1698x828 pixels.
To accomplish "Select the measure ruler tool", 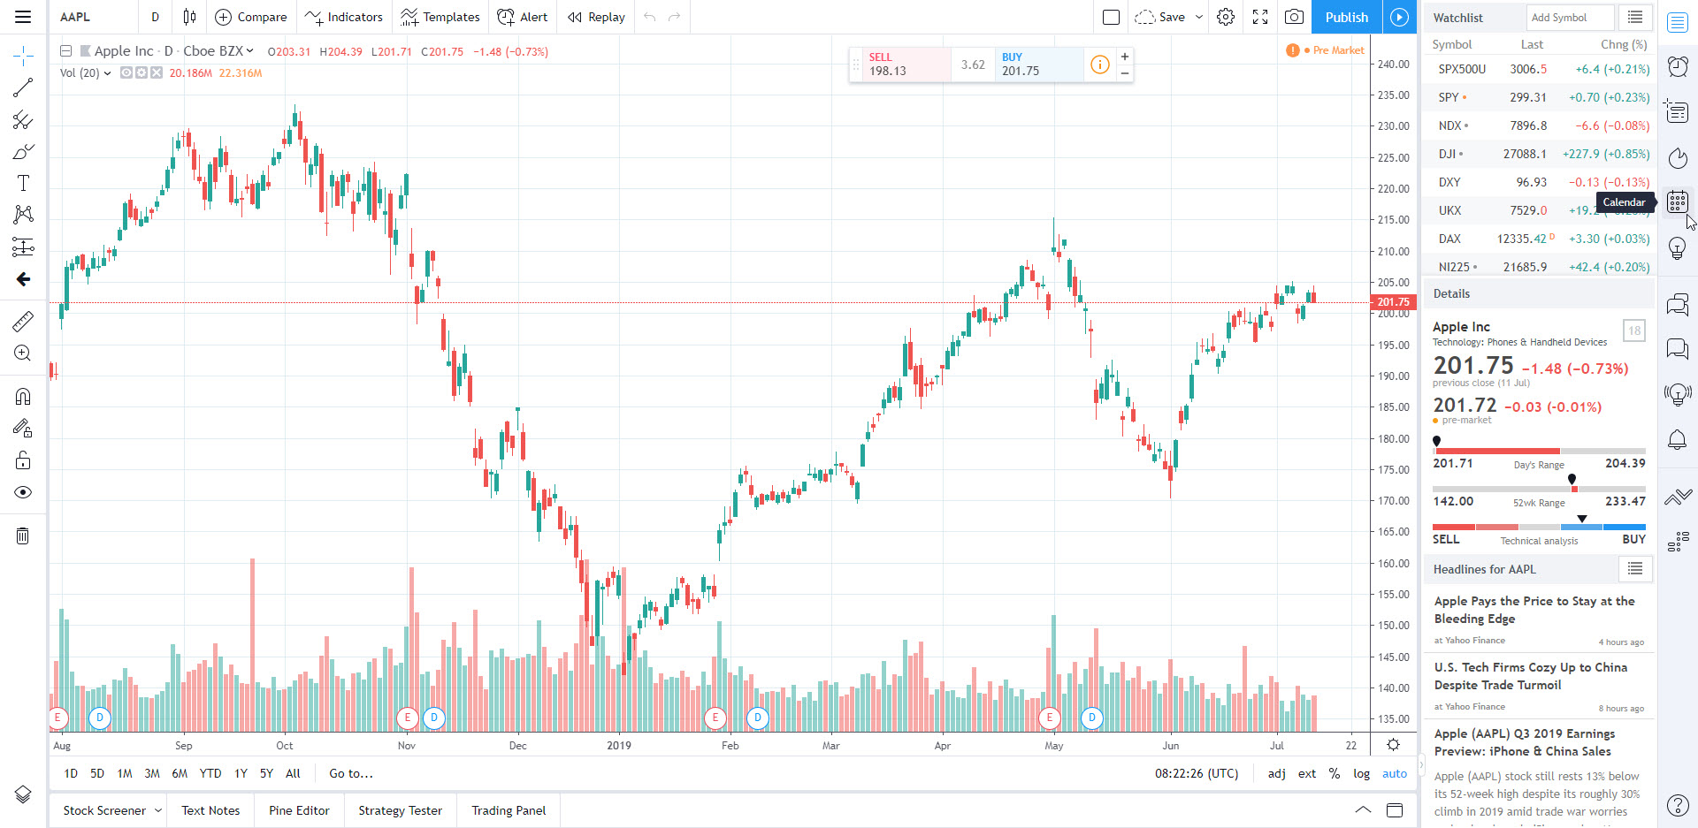I will (x=23, y=321).
